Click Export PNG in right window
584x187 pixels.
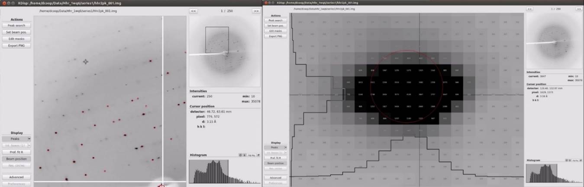(275, 36)
